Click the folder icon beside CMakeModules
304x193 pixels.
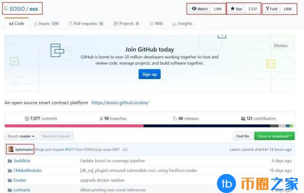coord(10,171)
